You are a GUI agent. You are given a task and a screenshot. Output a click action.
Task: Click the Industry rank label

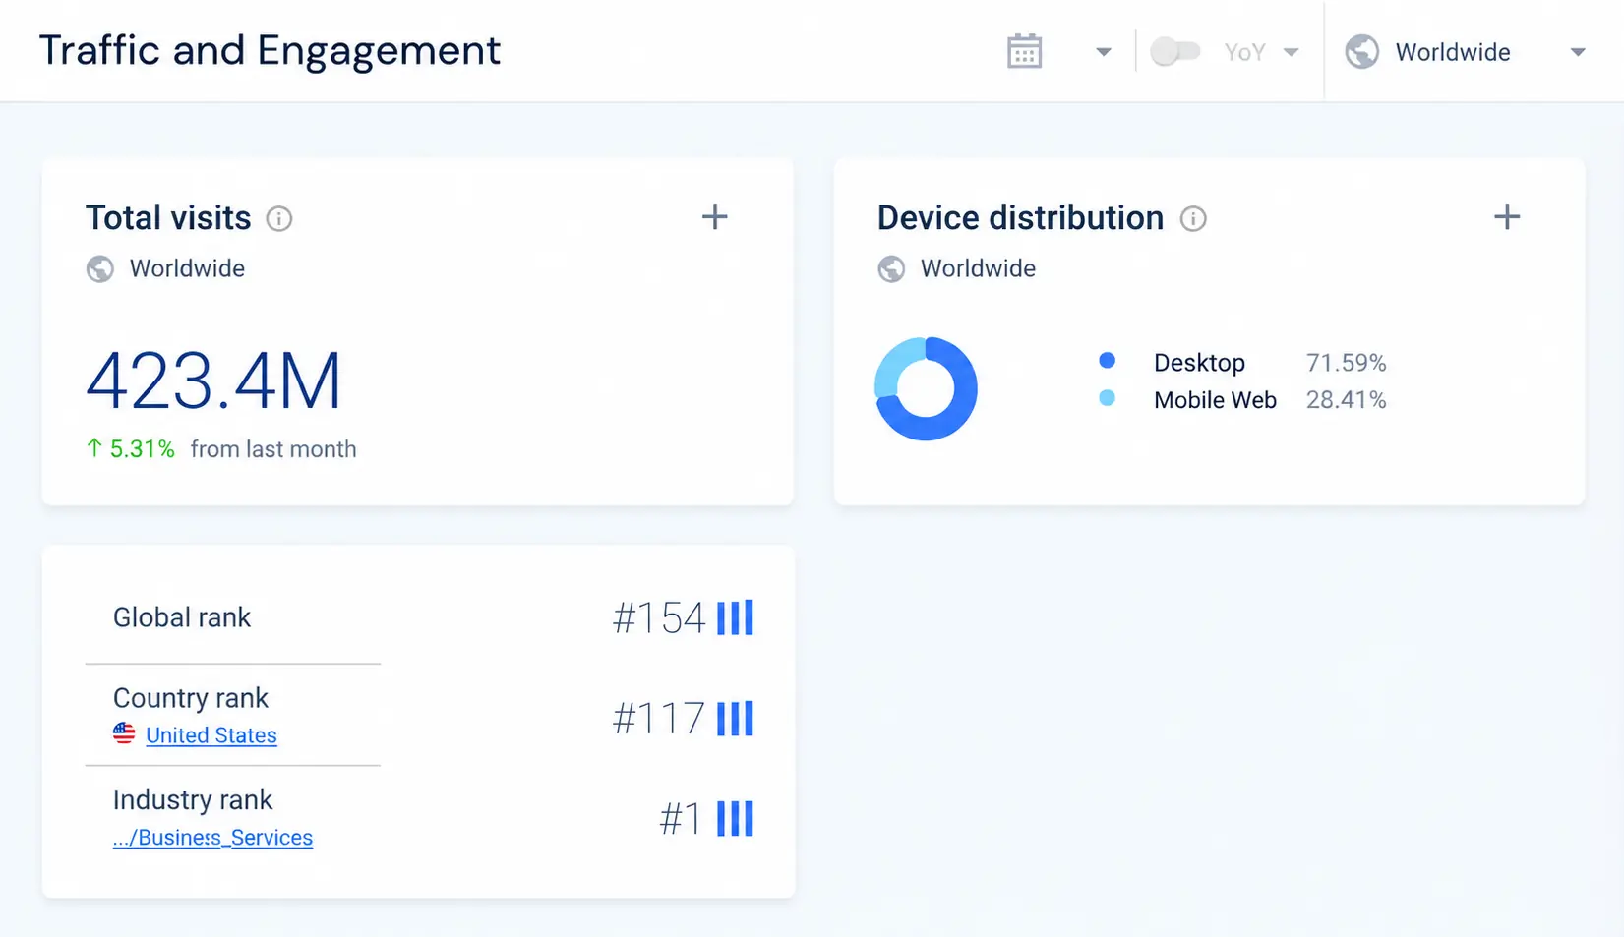[x=193, y=800]
